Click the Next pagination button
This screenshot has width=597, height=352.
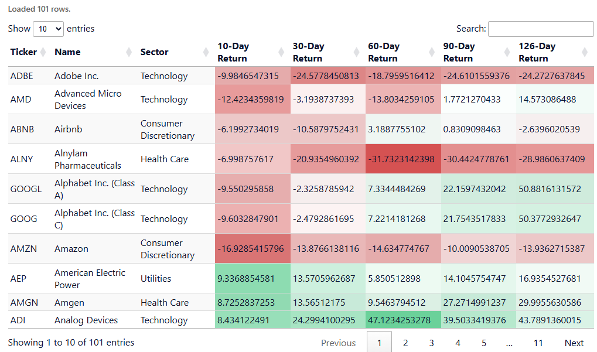click(x=574, y=343)
